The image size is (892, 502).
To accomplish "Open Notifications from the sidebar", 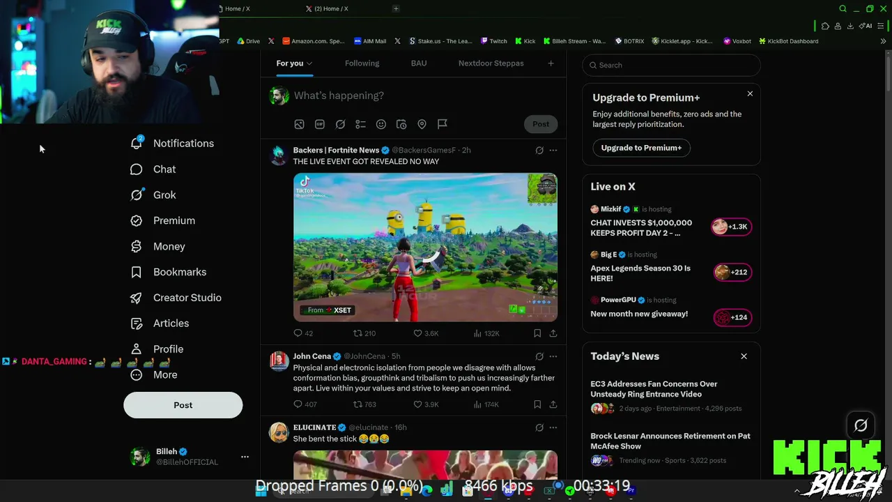I will [x=172, y=143].
